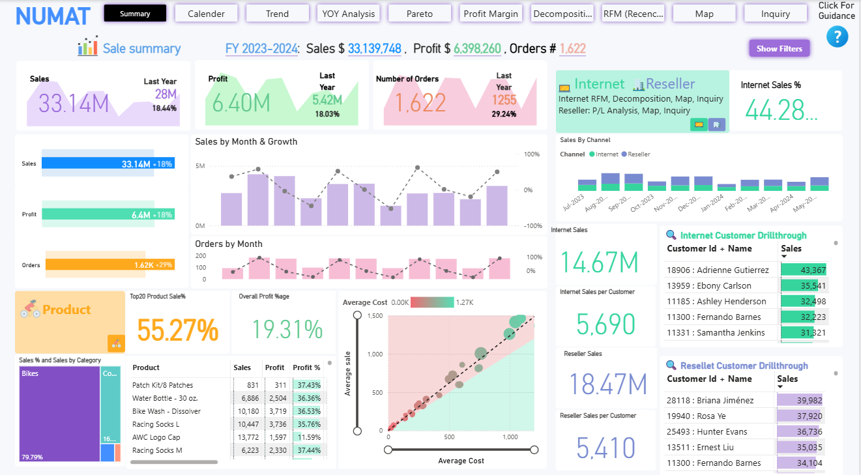Select row 13959 : Ebony Carlson
Viewport: 861px width, 475px height.
[746, 285]
